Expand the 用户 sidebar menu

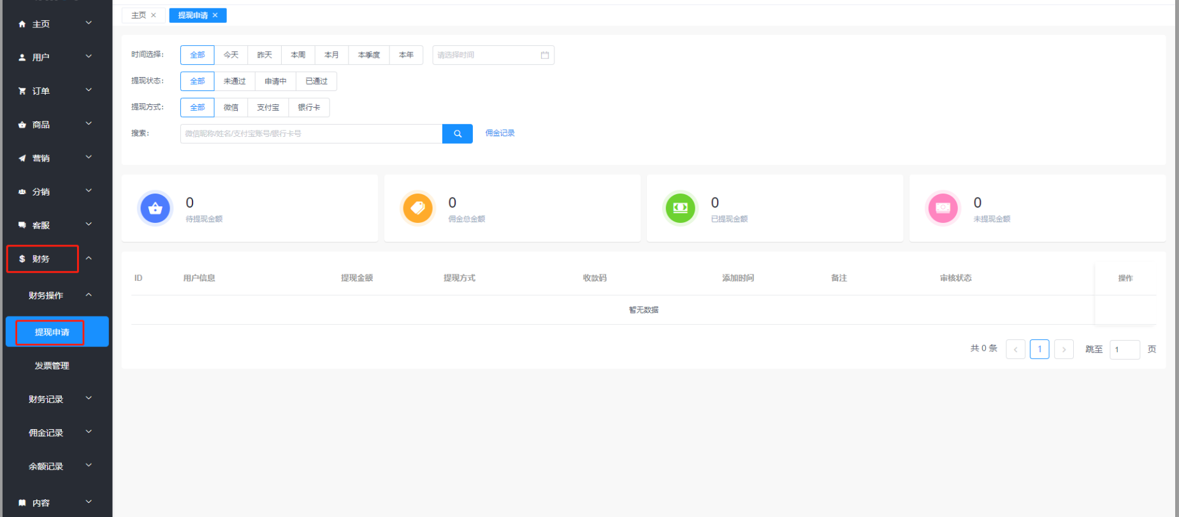pyautogui.click(x=56, y=57)
